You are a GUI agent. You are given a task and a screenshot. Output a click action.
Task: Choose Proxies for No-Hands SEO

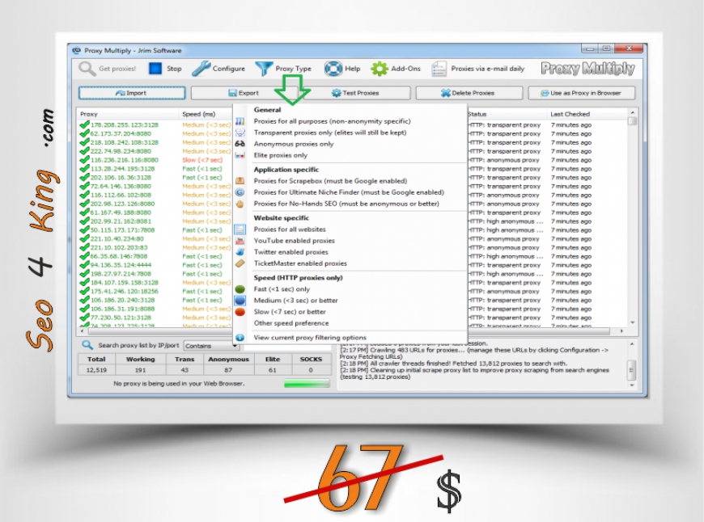(x=346, y=204)
